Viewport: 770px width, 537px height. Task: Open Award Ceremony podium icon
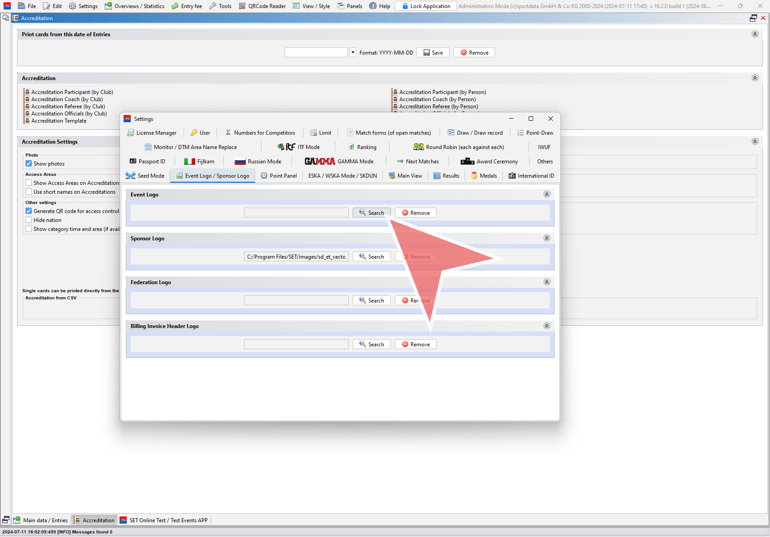click(467, 162)
